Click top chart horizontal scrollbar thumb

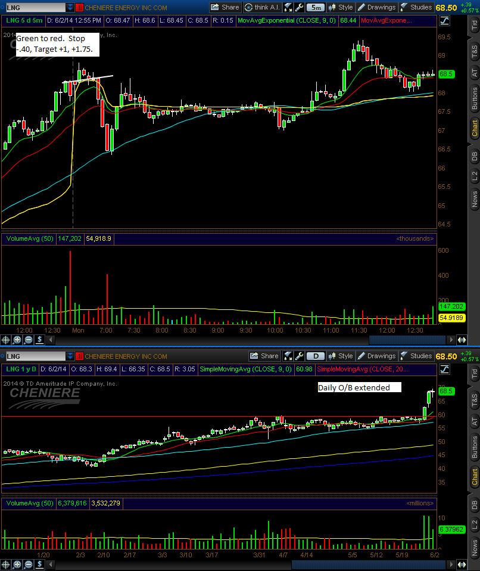[x=407, y=340]
